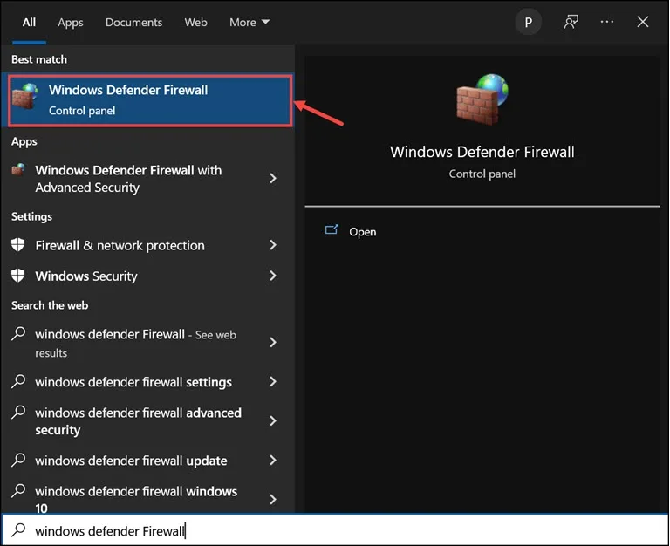The width and height of the screenshot is (670, 546).
Task: Click the shield icon beside Windows Security
Action: (x=18, y=276)
